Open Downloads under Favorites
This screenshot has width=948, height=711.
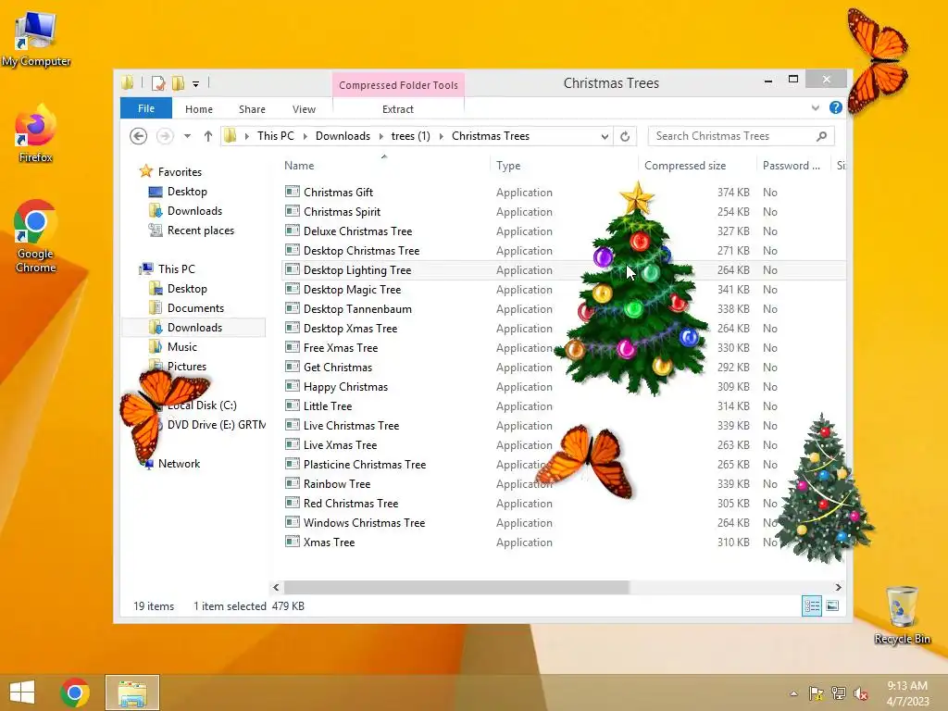tap(194, 211)
